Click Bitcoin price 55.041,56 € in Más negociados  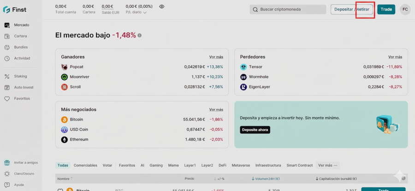pyautogui.click(x=194, y=120)
